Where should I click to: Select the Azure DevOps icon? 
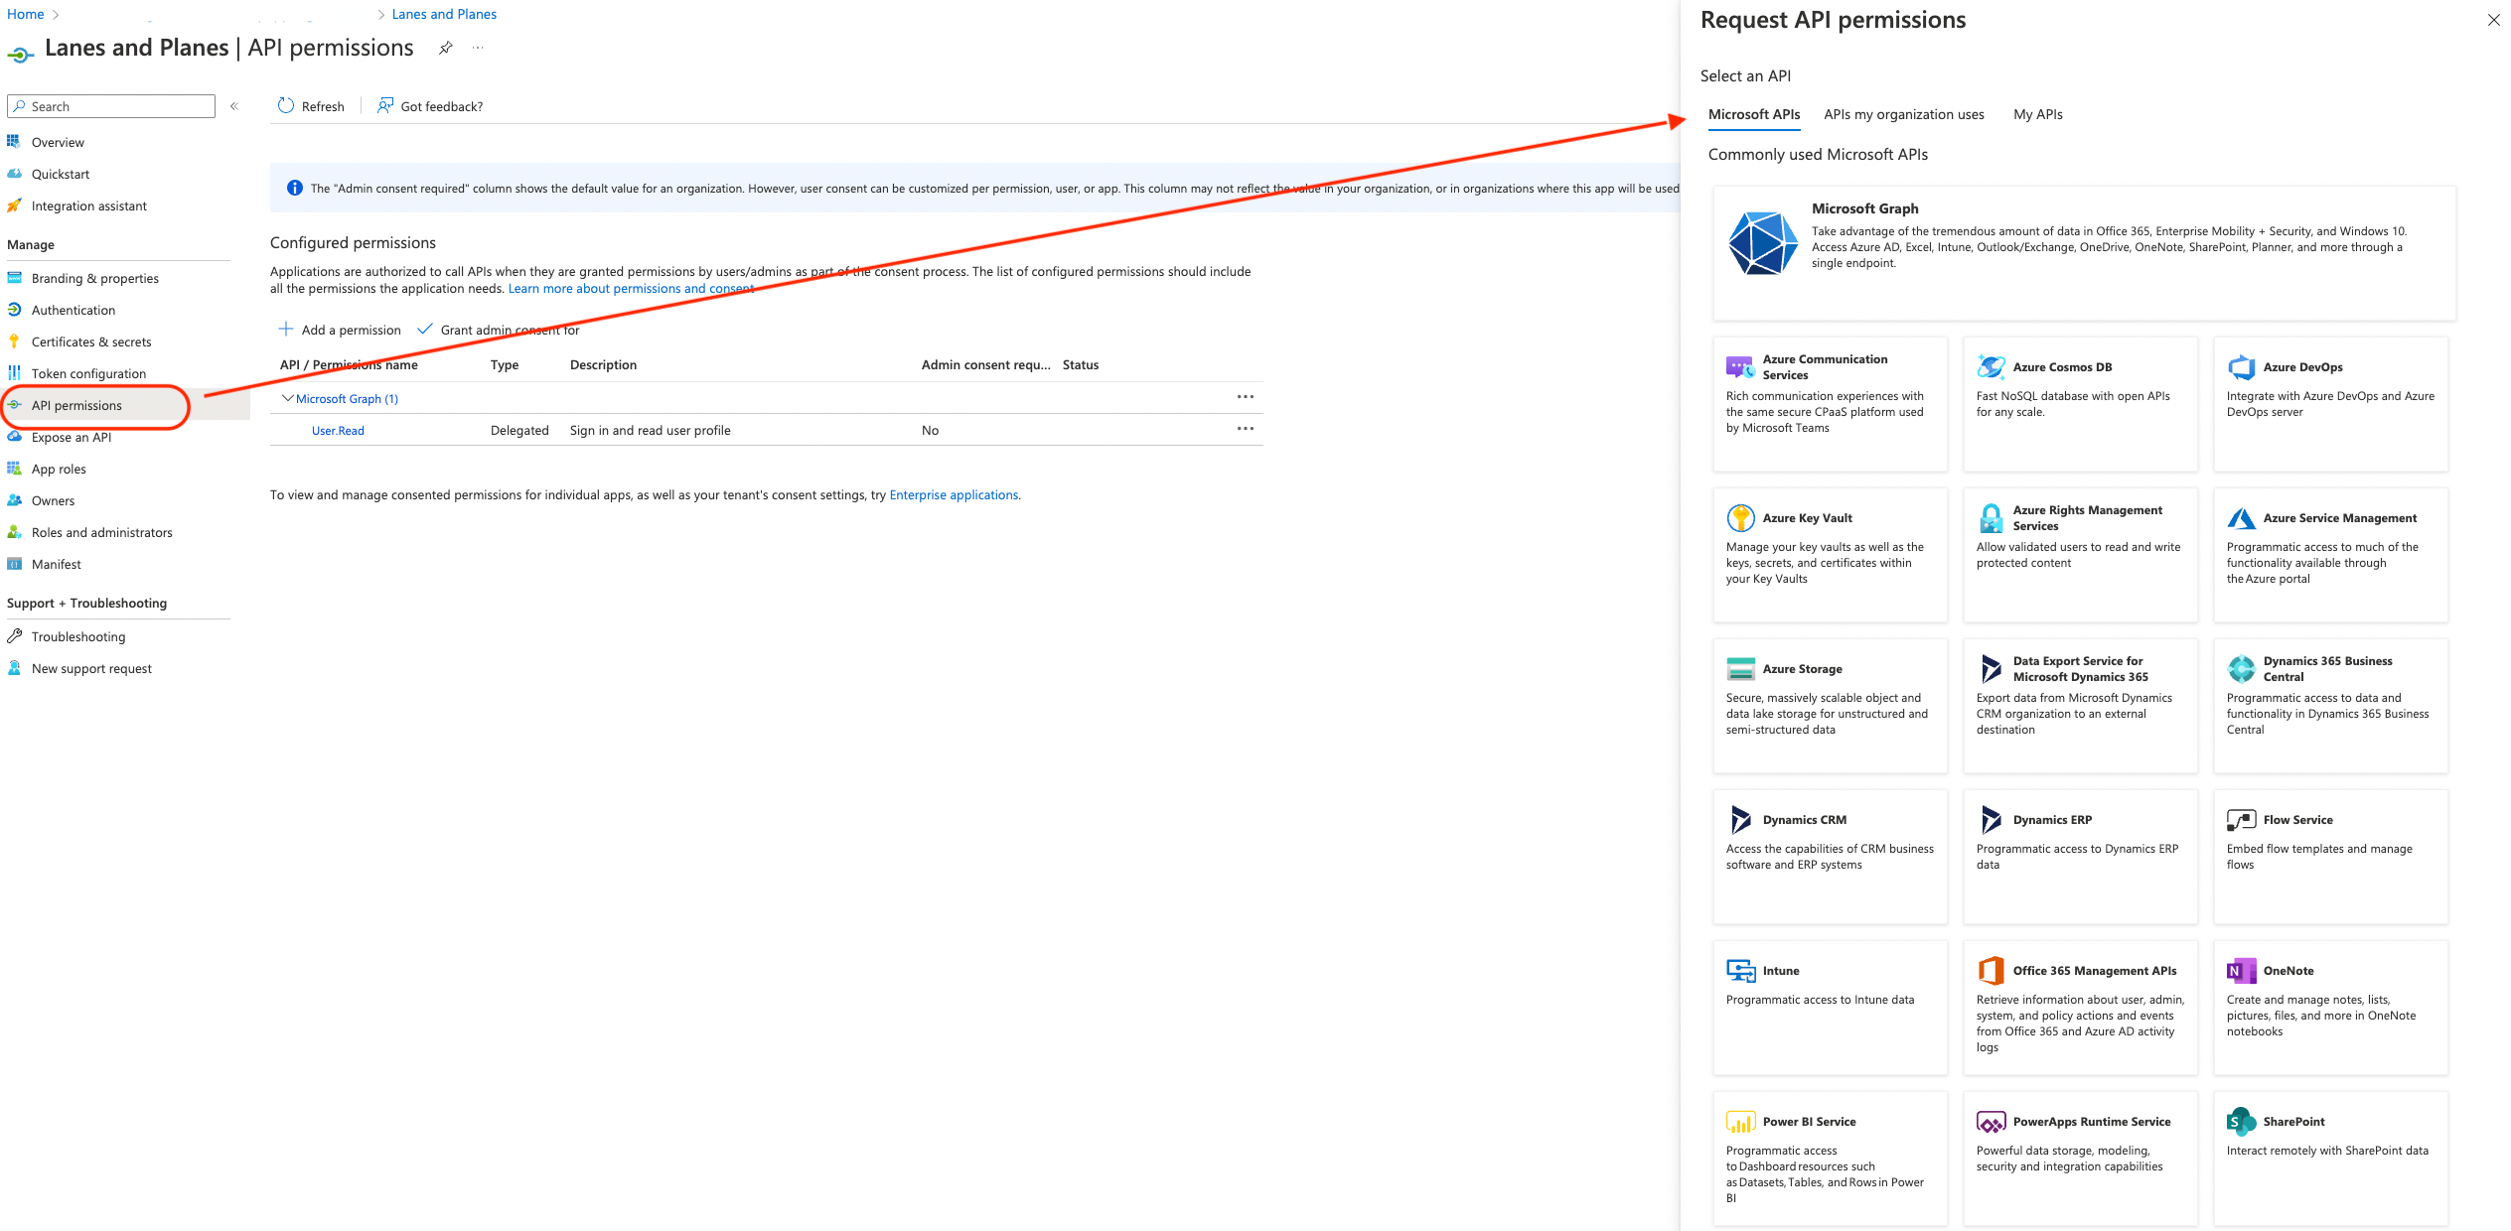click(x=2241, y=367)
